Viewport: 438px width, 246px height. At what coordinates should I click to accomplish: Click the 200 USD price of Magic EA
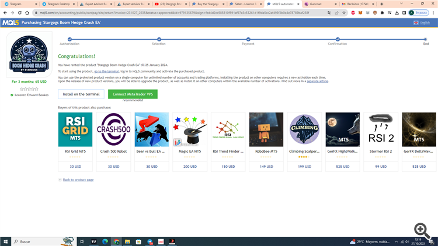click(190, 167)
